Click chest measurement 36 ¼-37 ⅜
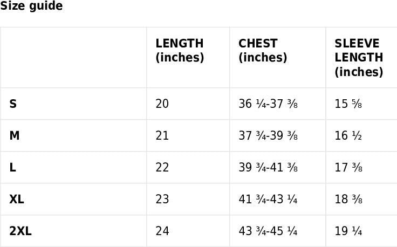Screen dimensions: 397x247 tap(268, 104)
